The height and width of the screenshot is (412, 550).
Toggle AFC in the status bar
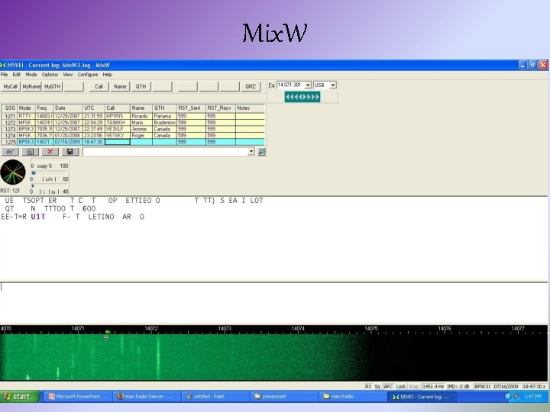pos(388,386)
